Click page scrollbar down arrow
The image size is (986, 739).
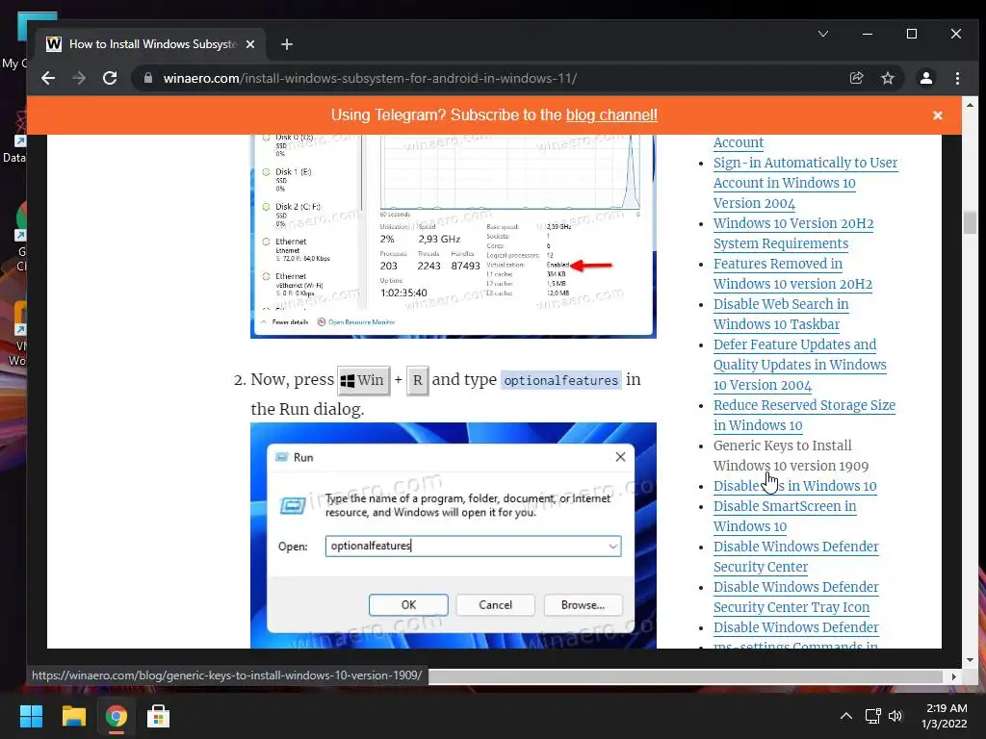970,660
